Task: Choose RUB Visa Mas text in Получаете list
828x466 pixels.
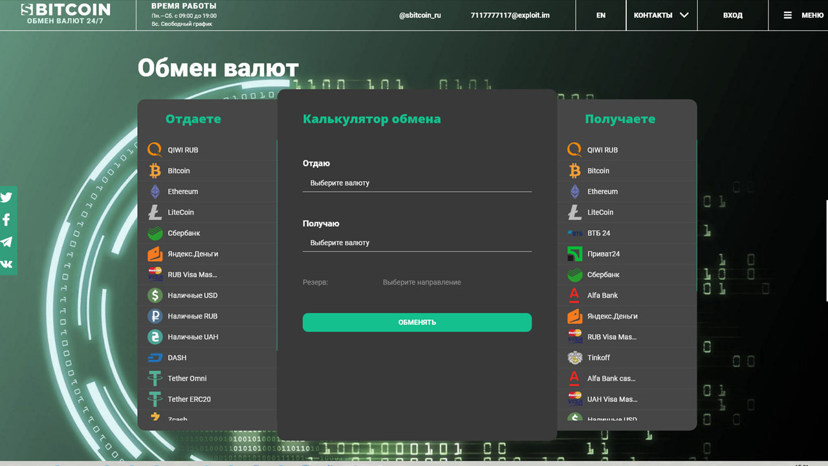Action: (612, 337)
